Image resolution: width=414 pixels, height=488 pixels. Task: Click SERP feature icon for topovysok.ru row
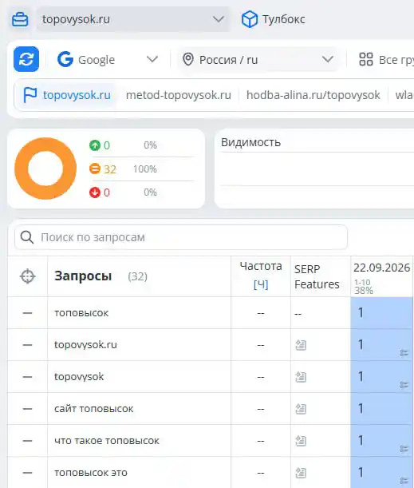tap(301, 345)
